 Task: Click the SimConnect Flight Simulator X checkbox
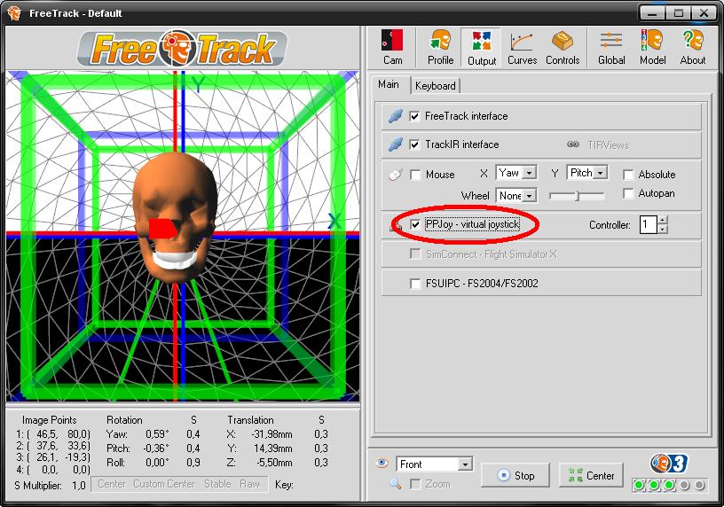point(415,254)
